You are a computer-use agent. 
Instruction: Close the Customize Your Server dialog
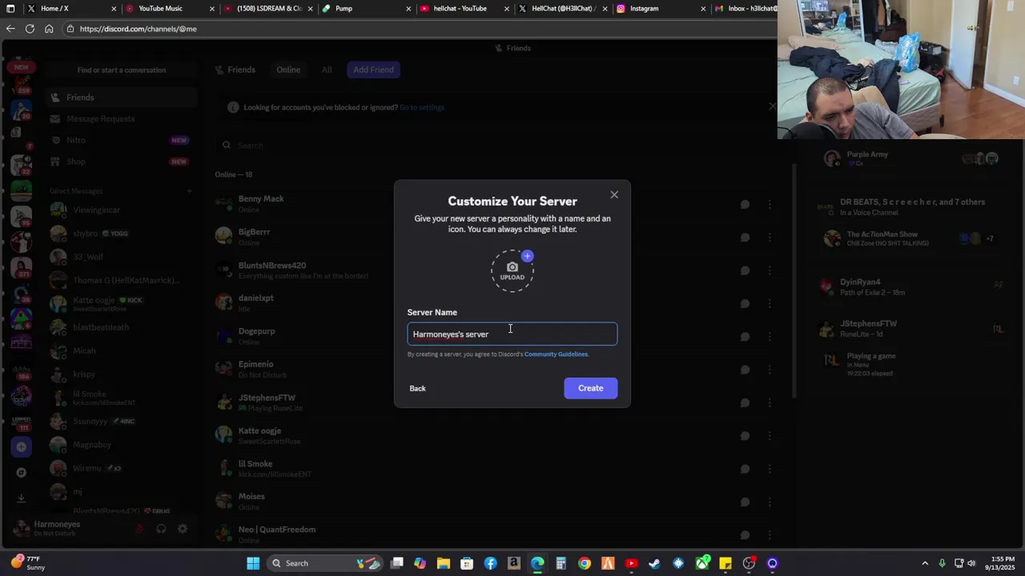pos(614,194)
